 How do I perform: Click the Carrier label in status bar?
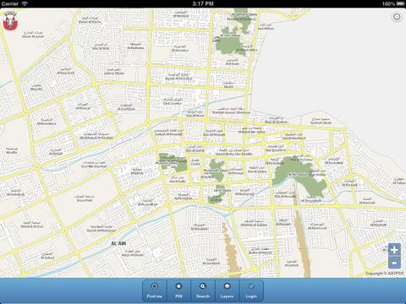tap(10, 3)
